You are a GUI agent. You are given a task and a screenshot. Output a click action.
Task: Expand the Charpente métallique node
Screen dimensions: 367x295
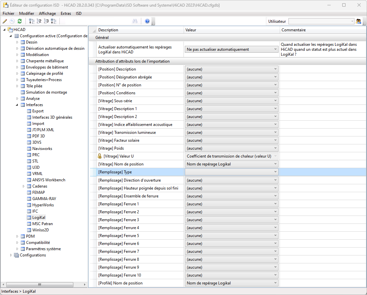pyautogui.click(x=17, y=61)
